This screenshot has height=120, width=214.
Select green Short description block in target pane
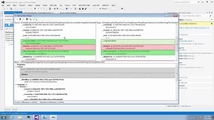point(138,53)
